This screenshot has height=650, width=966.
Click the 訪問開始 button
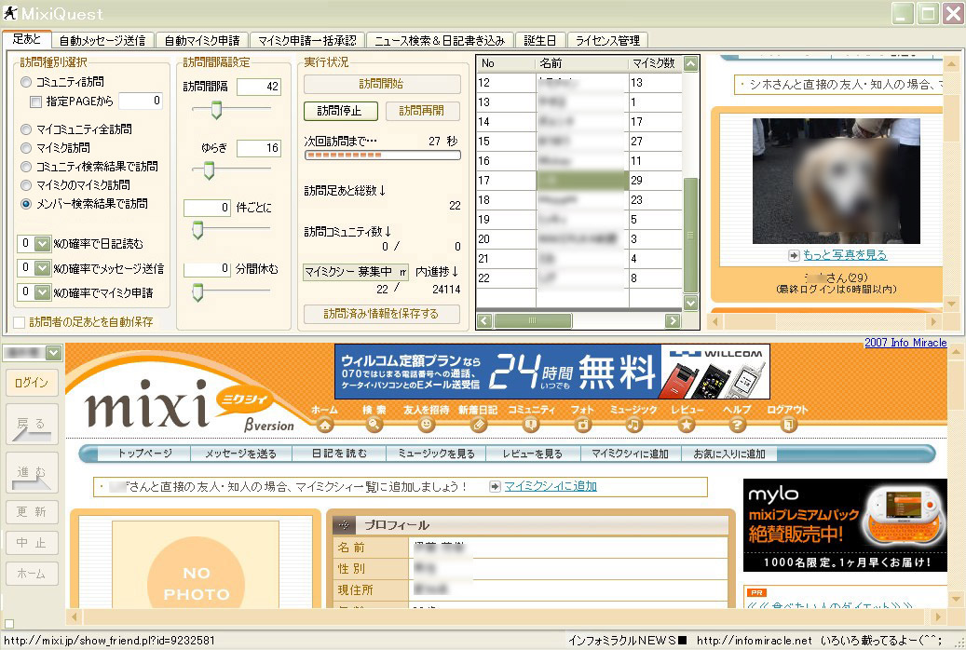point(382,84)
